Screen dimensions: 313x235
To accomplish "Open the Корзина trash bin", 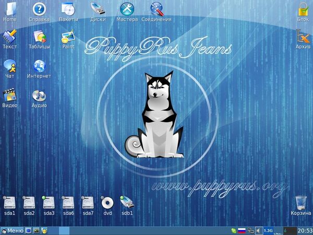I will point(300,203).
